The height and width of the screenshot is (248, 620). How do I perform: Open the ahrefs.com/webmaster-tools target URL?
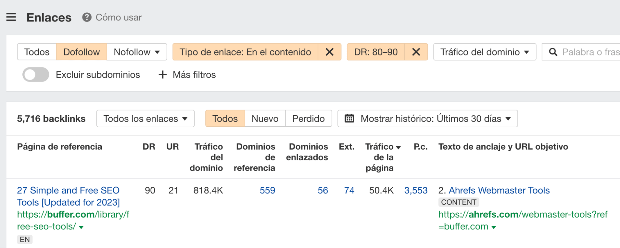point(523,220)
